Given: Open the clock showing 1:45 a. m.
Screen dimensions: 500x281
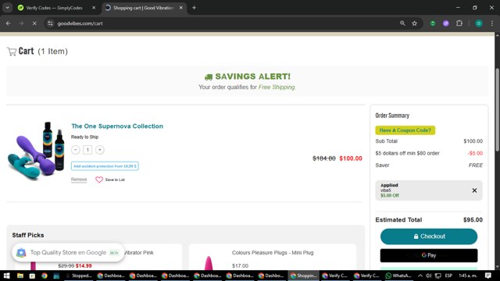Looking at the screenshot, I should point(468,276).
